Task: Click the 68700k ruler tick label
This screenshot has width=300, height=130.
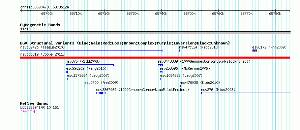Action: point(47,14)
